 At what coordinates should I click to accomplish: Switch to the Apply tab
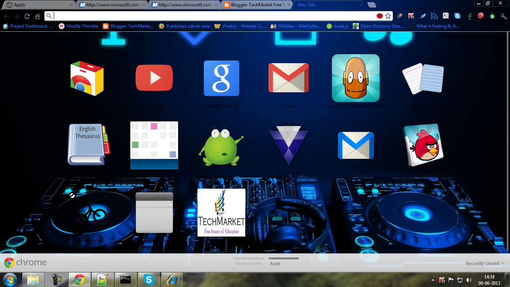[39, 5]
